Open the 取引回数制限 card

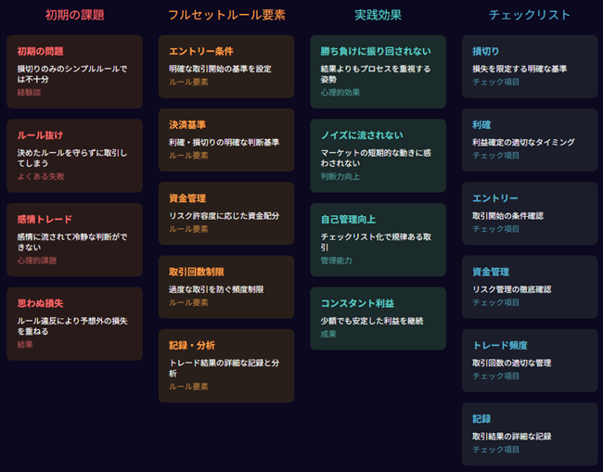(x=226, y=287)
